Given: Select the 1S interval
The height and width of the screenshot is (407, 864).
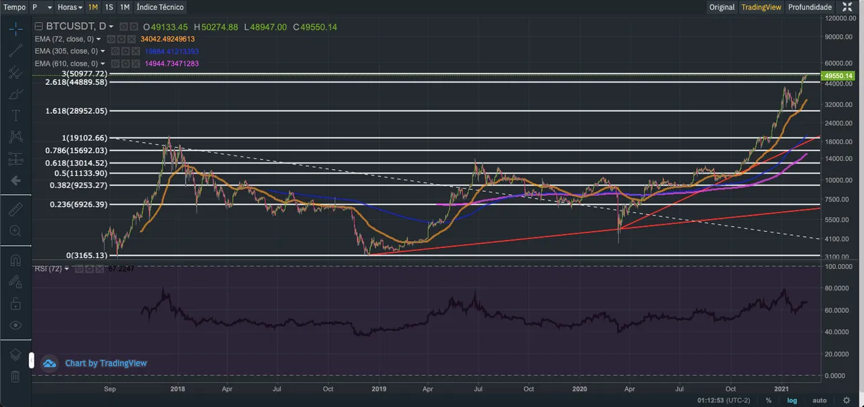Looking at the screenshot, I should (109, 7).
